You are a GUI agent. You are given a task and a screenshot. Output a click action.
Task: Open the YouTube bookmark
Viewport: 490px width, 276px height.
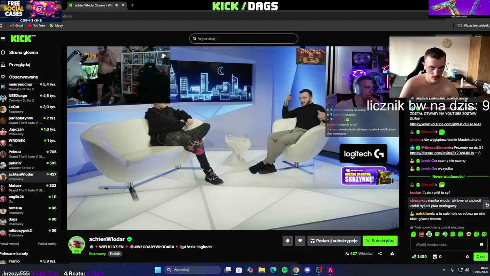click(36, 26)
